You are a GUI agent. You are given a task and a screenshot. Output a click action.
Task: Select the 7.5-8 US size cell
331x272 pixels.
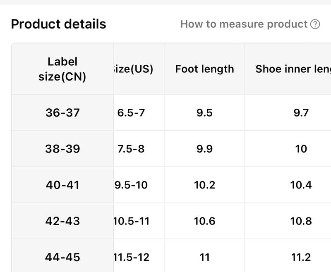[x=131, y=149]
